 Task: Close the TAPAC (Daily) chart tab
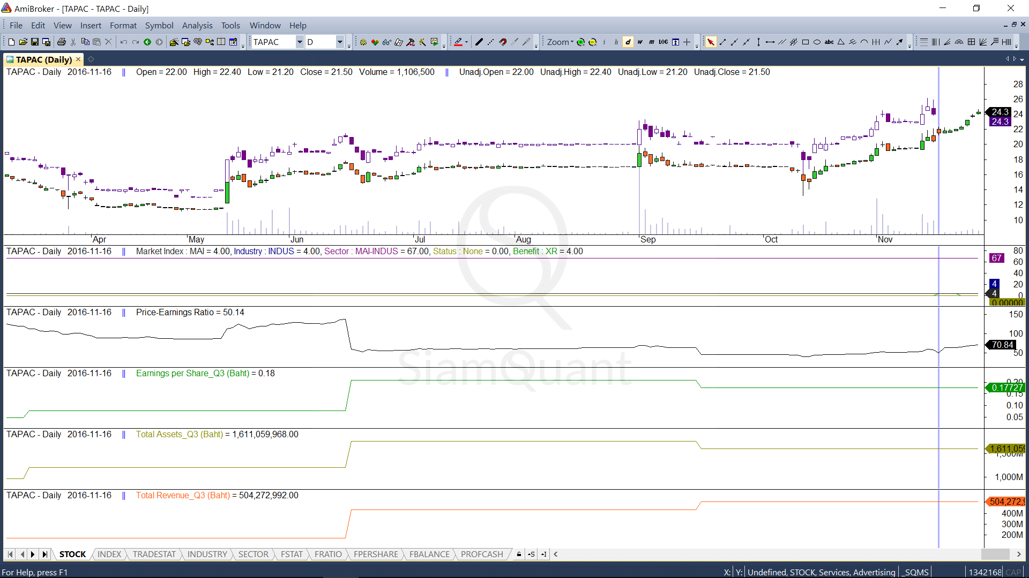[78, 59]
